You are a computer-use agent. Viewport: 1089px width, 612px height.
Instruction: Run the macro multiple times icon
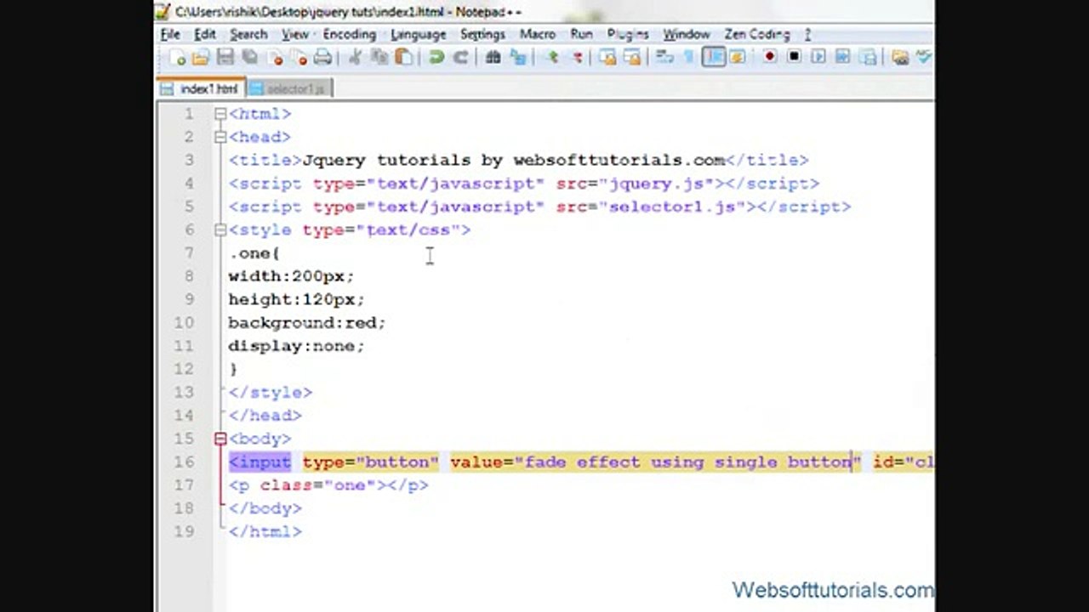coord(843,57)
